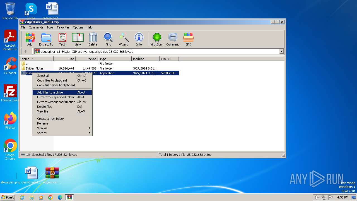Screen dimensions: 357x201
Task: Click the Delete trash can icon
Action: pos(93,39)
